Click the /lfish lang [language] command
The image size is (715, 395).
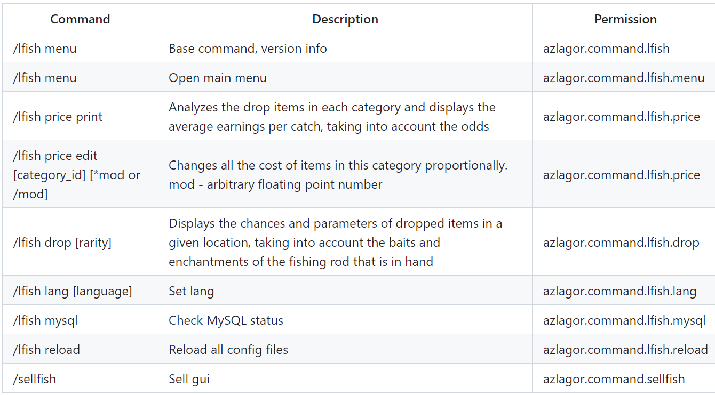[73, 291]
